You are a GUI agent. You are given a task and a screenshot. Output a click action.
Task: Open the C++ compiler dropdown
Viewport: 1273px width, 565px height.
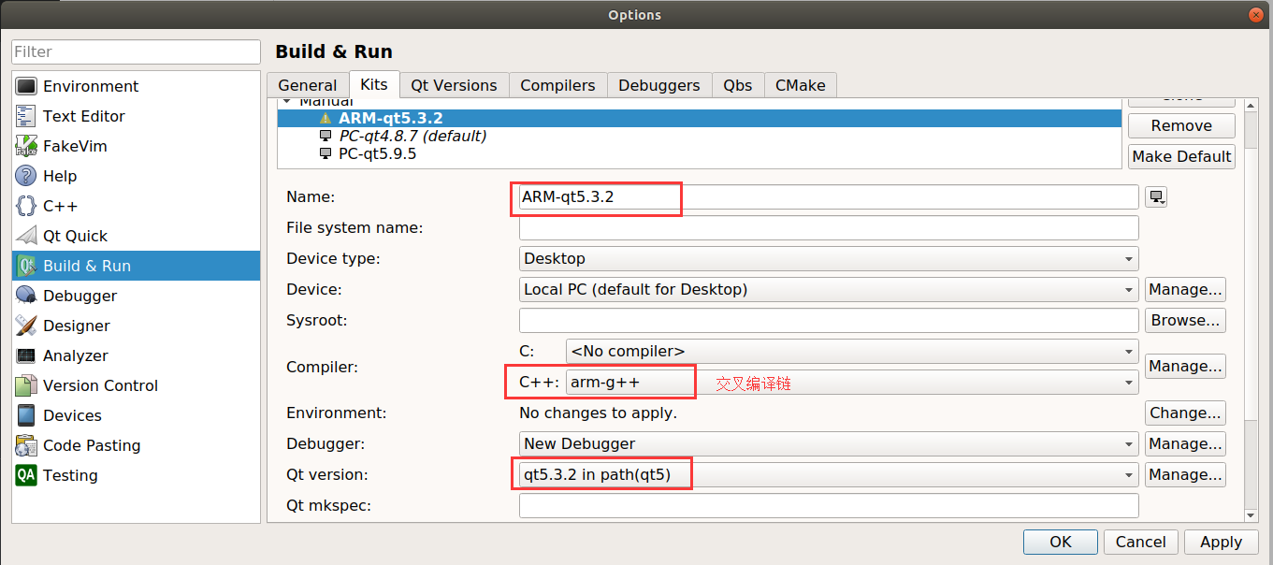(852, 383)
